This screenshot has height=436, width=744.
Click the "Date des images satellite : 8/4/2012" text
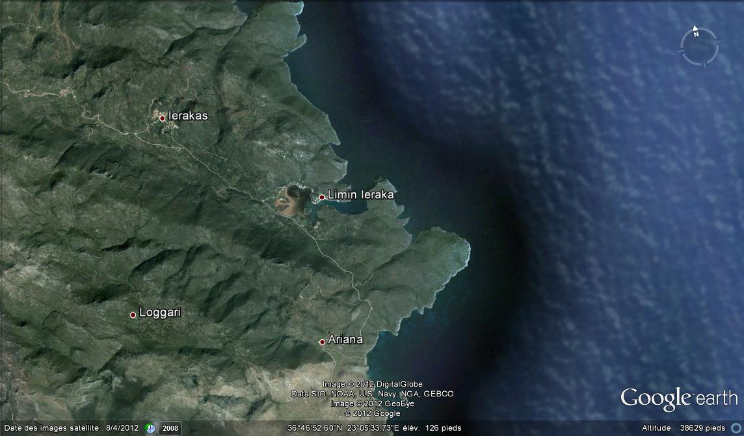pos(71,428)
